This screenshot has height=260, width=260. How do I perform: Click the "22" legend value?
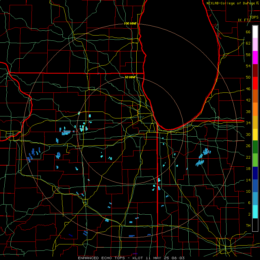[x=248, y=157]
